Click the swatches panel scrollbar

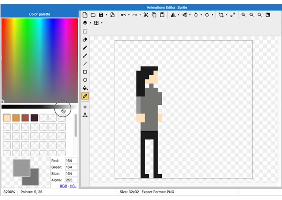pyautogui.click(x=75, y=125)
